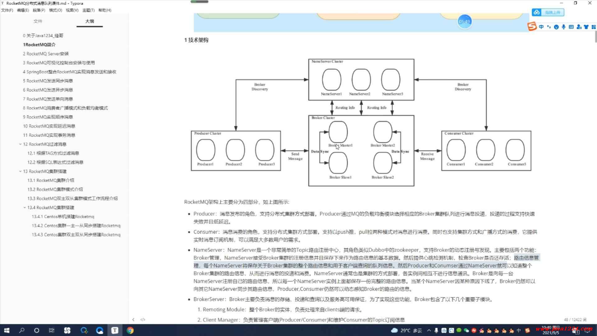Click the Sogou voice input microphone
The height and width of the screenshot is (336, 597).
pos(564,27)
